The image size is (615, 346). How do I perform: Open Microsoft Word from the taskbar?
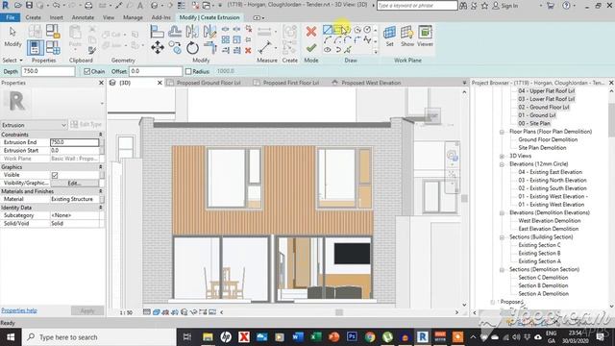(298, 337)
